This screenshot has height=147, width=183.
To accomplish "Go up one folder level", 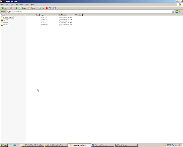I will click(x=16, y=8).
